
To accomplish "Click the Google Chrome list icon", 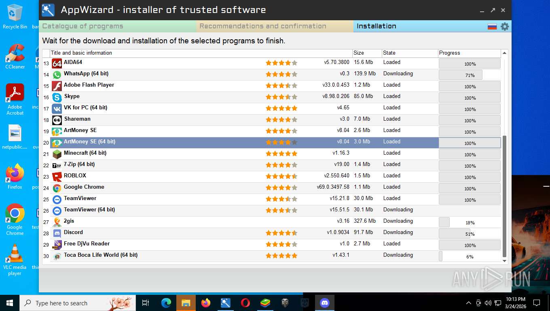I will (57, 188).
